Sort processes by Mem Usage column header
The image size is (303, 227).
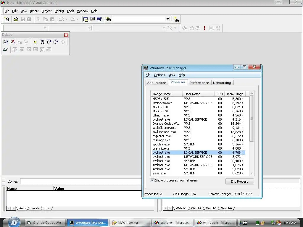coord(235,94)
